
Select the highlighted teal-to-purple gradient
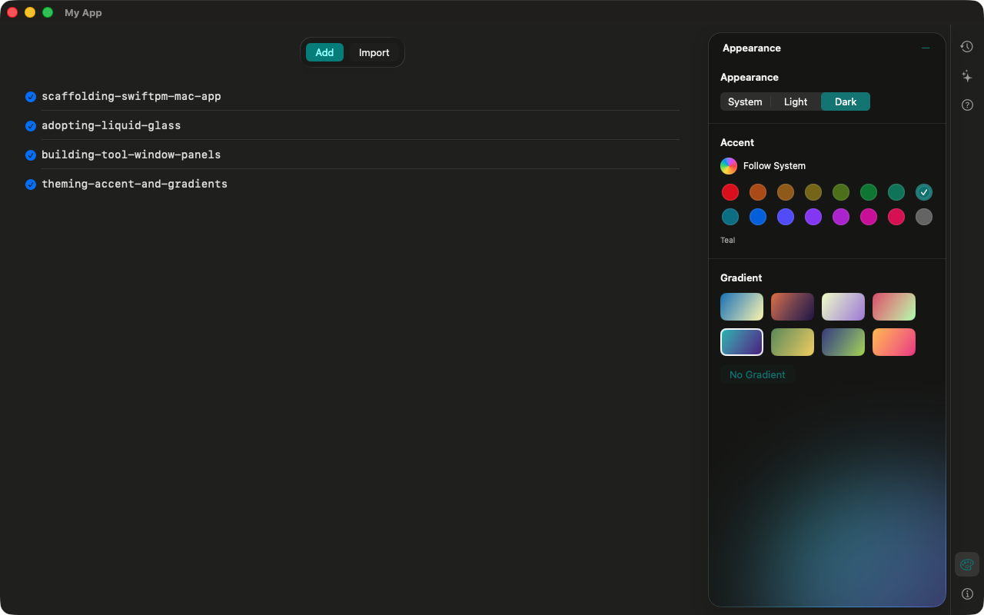click(x=742, y=342)
